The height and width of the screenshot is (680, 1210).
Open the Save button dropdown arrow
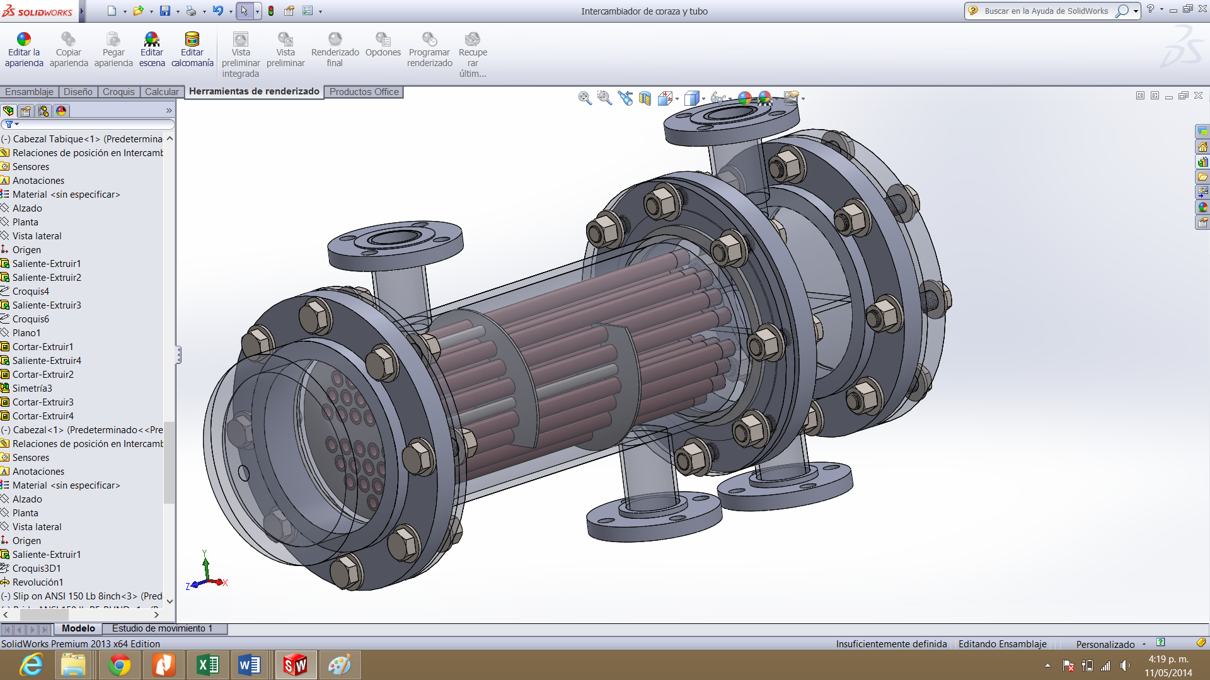[178, 11]
